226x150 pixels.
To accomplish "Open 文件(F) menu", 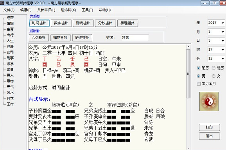I will [x=9, y=10].
